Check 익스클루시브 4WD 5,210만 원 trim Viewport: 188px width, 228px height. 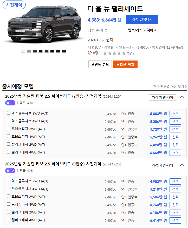coord(9,189)
